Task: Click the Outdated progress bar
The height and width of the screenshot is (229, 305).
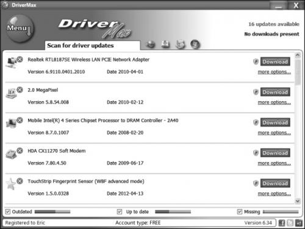Action: 52,212
